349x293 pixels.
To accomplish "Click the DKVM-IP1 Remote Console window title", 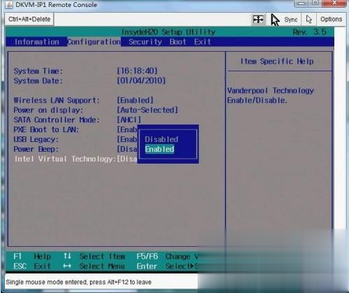I will click(x=56, y=5).
